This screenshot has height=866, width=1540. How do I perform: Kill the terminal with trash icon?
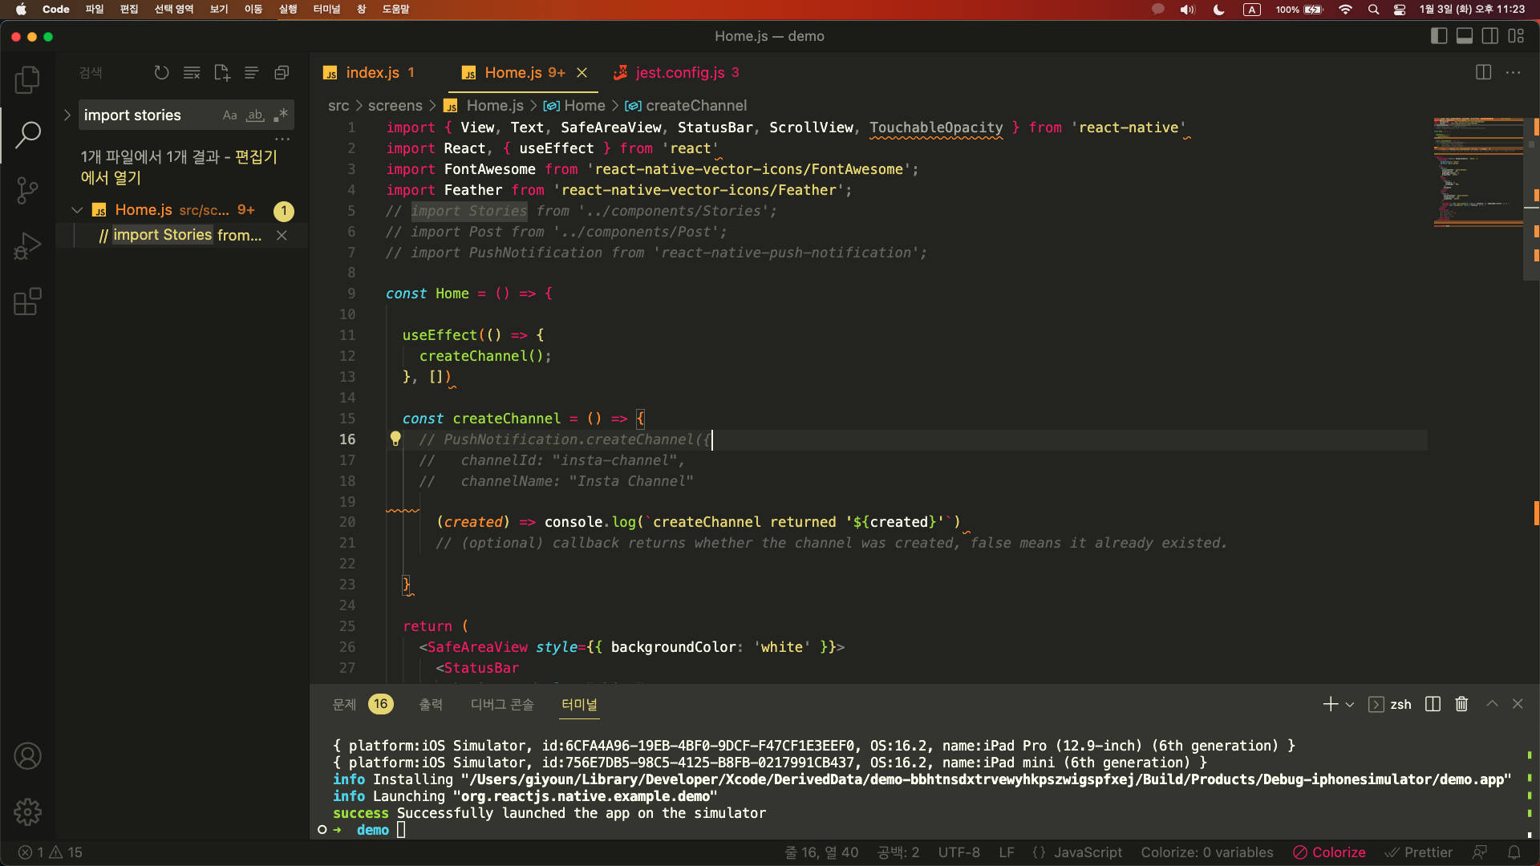point(1461,704)
